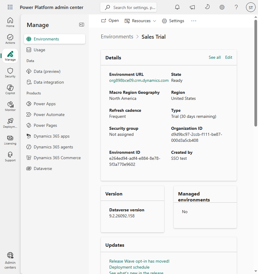Open Dynamics 365 apps item

click(55, 136)
